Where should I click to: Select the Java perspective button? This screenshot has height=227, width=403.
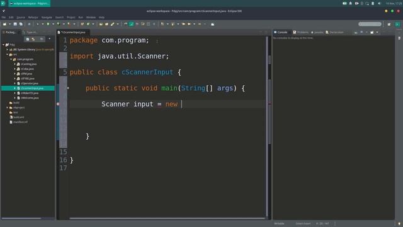[397, 24]
